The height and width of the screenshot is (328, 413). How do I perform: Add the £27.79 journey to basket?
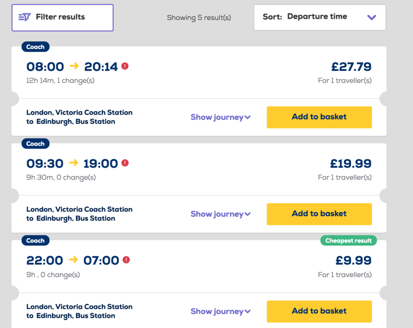pyautogui.click(x=319, y=117)
